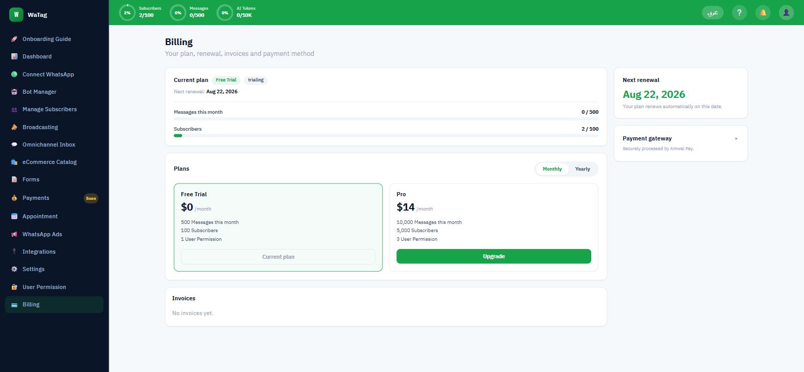
Task: Go to Broadcasting in sidebar
Action: coord(54,127)
